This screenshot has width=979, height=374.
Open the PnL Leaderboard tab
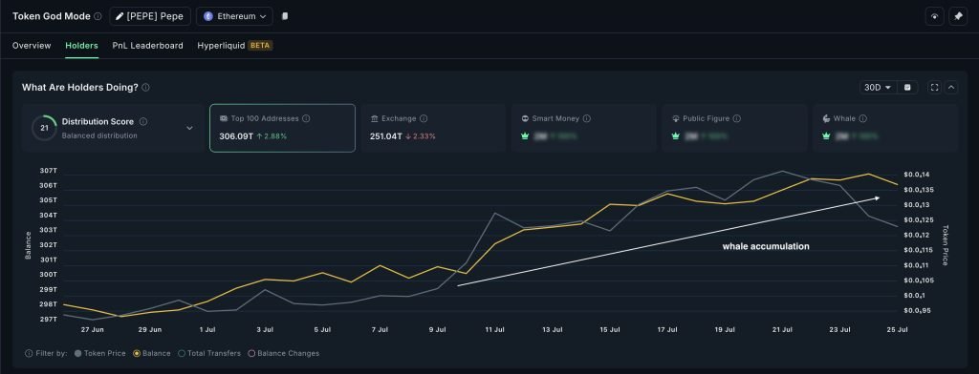148,46
